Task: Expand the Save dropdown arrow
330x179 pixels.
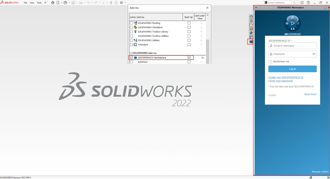Action: click(77, 2)
